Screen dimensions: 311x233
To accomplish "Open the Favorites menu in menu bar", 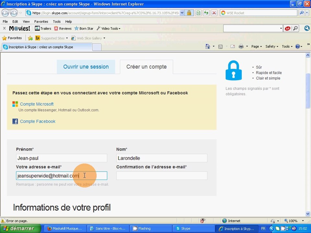I will tap(41, 21).
